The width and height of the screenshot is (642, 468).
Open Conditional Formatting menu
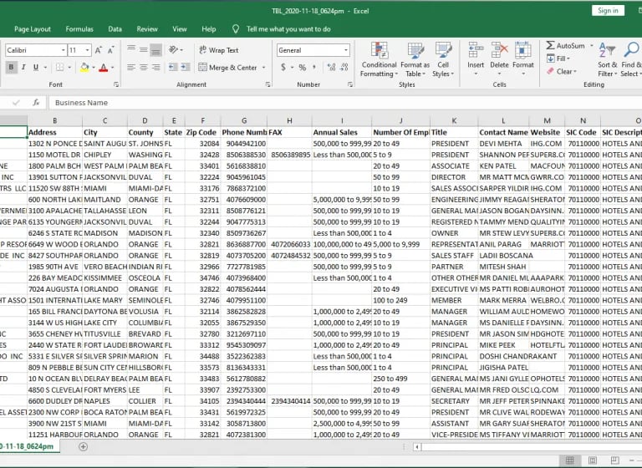tap(380, 60)
